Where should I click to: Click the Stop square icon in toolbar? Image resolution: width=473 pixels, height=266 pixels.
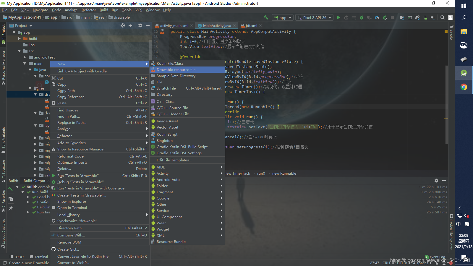pos(392,17)
